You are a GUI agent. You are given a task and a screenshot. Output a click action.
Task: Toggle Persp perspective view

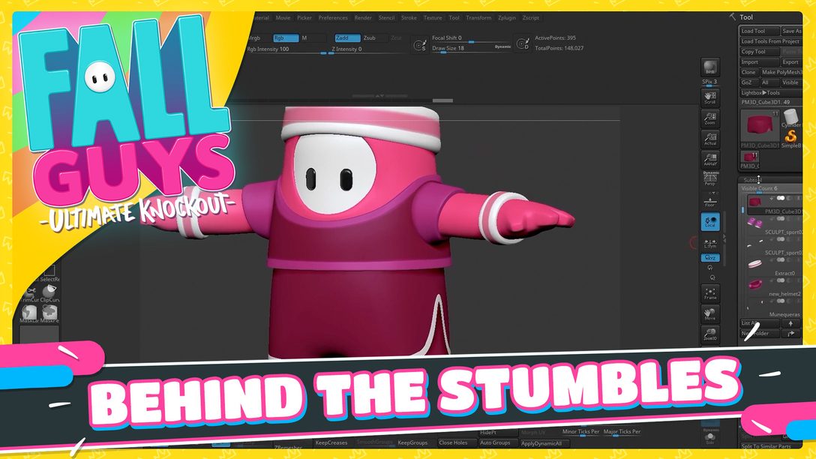709,178
